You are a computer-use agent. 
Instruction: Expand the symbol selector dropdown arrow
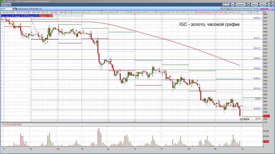13,9
